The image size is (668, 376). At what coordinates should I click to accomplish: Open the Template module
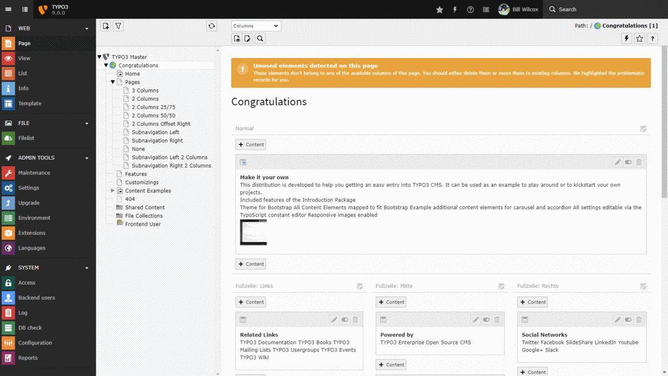coord(48,103)
